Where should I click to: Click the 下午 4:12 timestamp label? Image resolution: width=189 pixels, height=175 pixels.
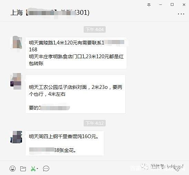95,123
